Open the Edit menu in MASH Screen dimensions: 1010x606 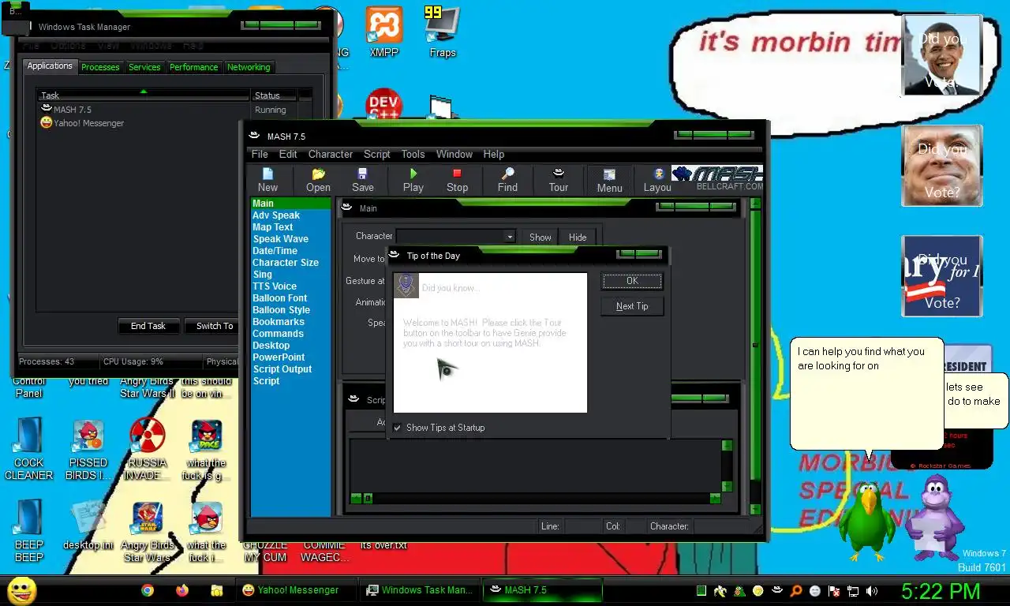click(288, 155)
